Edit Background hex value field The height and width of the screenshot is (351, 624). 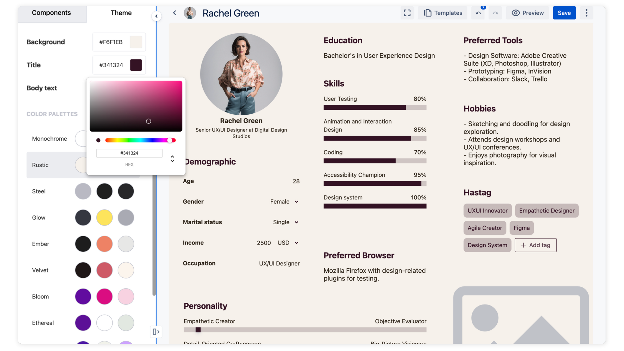pyautogui.click(x=111, y=42)
